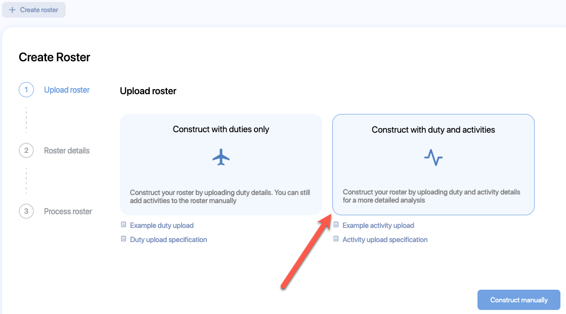Select step 2 circle in wizard
The height and width of the screenshot is (314, 566).
pyautogui.click(x=26, y=150)
